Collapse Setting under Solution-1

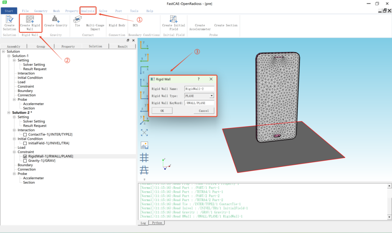click(14, 61)
